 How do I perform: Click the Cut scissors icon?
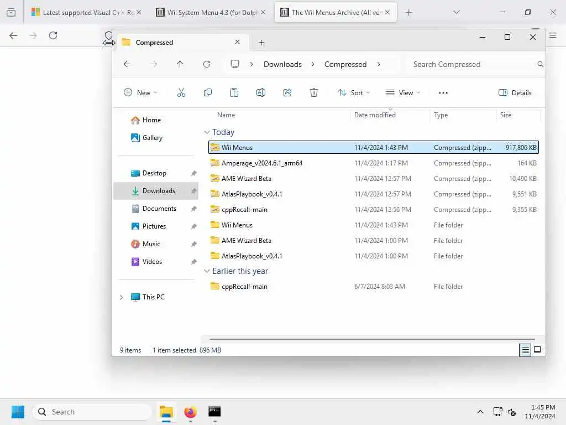(x=181, y=93)
